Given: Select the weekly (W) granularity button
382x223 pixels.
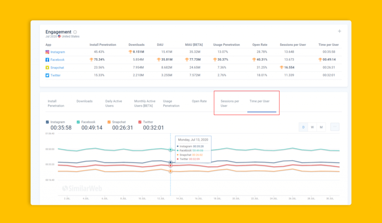Looking at the screenshot, I should tap(312, 127).
